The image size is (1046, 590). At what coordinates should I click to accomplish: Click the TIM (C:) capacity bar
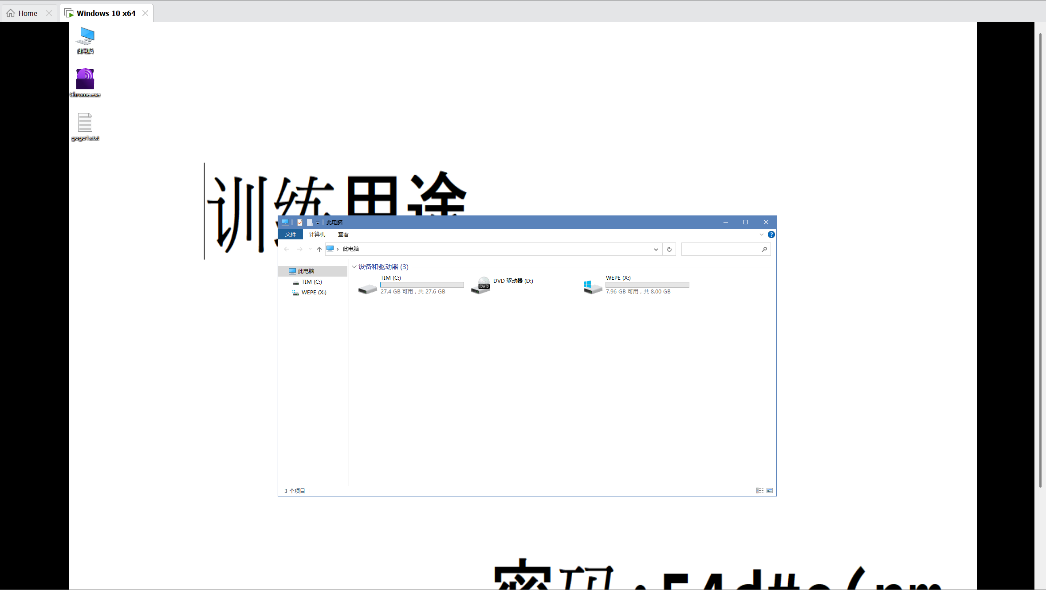point(422,285)
